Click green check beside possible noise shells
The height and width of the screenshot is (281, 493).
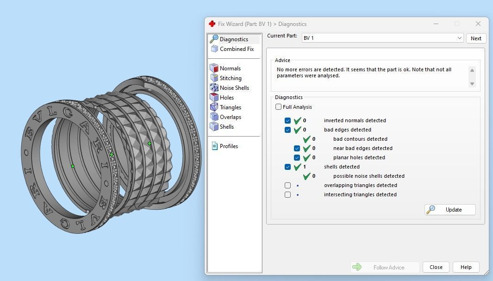coord(306,176)
